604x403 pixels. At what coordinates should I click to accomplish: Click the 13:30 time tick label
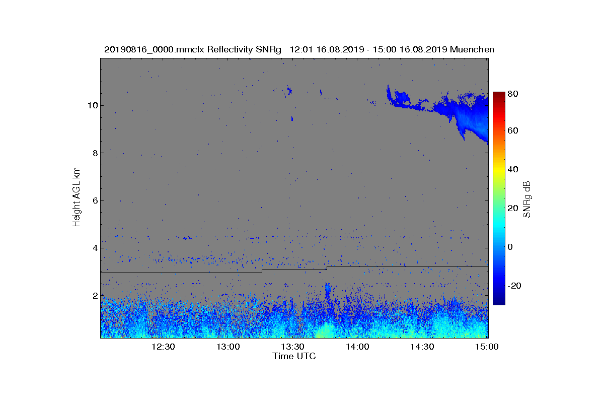tap(292, 347)
